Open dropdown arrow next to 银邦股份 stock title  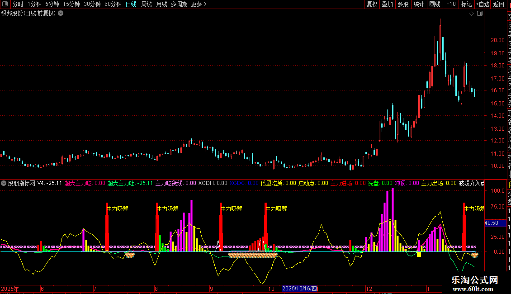point(61,14)
